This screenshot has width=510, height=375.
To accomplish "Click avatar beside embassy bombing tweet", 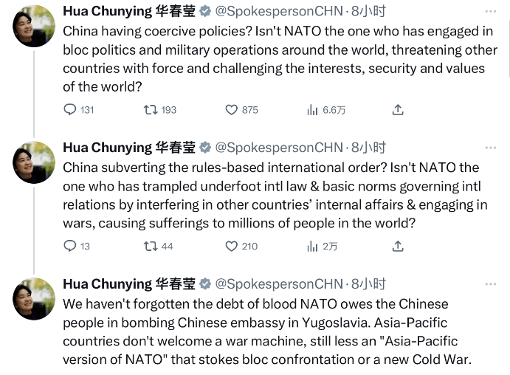I will (34, 299).
